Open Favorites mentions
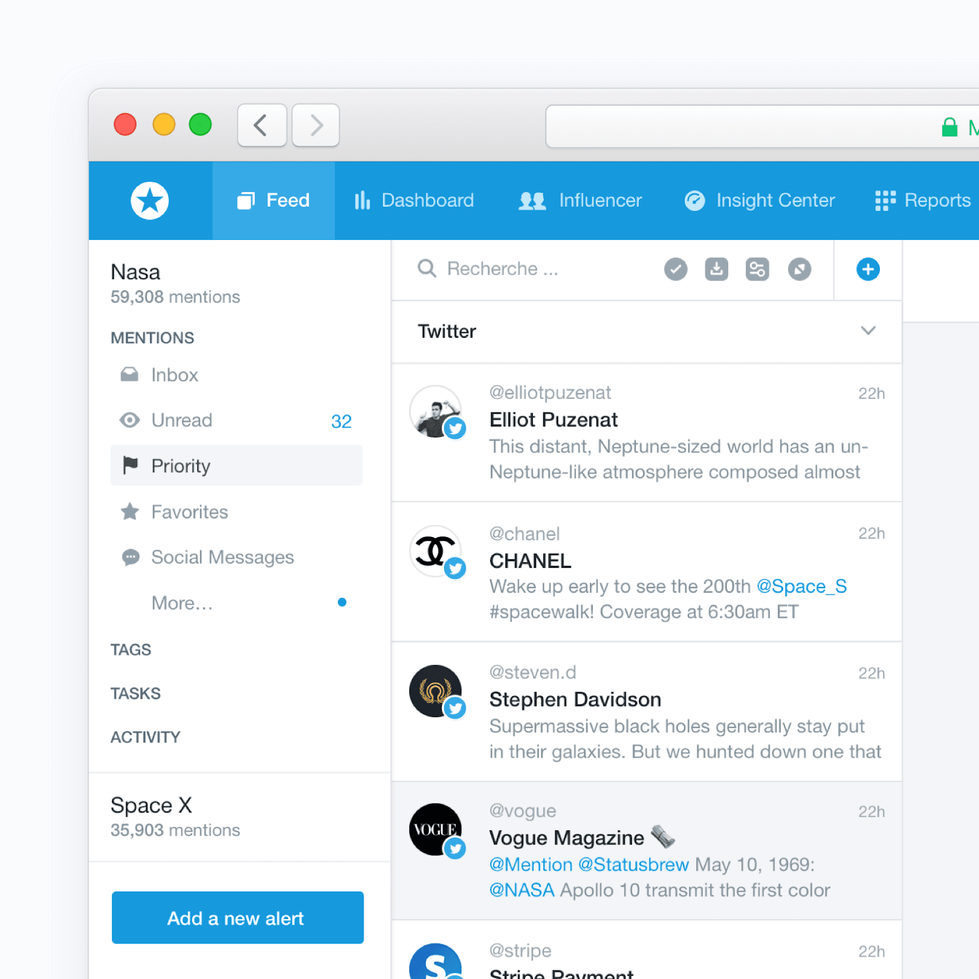 tap(236, 512)
